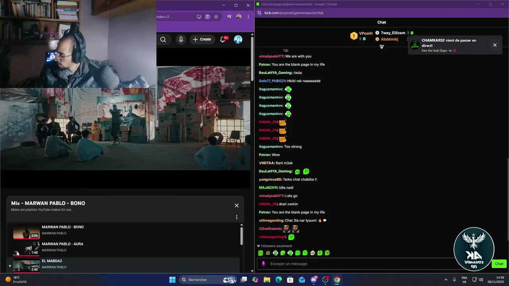Insert third emote in chat emote row
The height and width of the screenshot is (286, 509).
(x=275, y=253)
